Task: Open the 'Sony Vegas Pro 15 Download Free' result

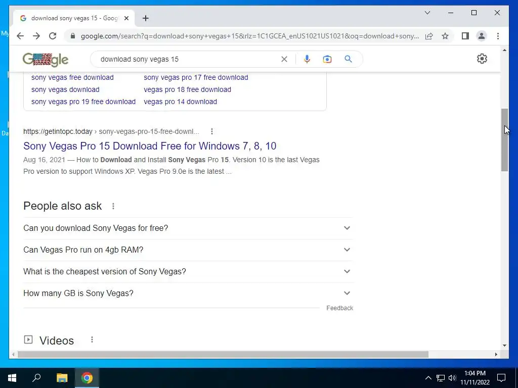Action: point(150,146)
